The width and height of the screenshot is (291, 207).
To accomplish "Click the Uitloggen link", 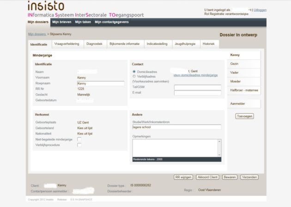I will (x=260, y=10).
